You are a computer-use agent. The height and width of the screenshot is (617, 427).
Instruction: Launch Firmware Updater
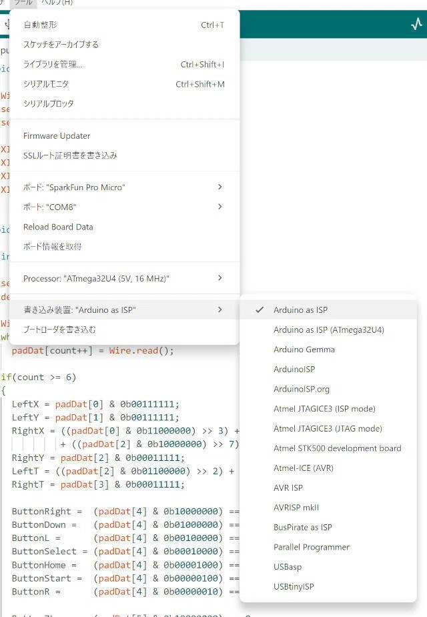pos(124,136)
